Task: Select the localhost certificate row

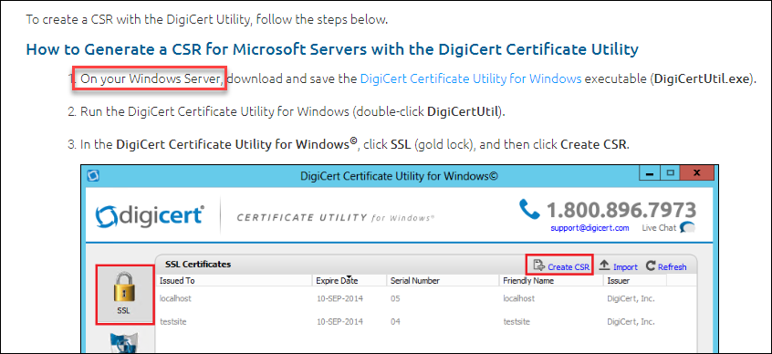Action: [426, 298]
